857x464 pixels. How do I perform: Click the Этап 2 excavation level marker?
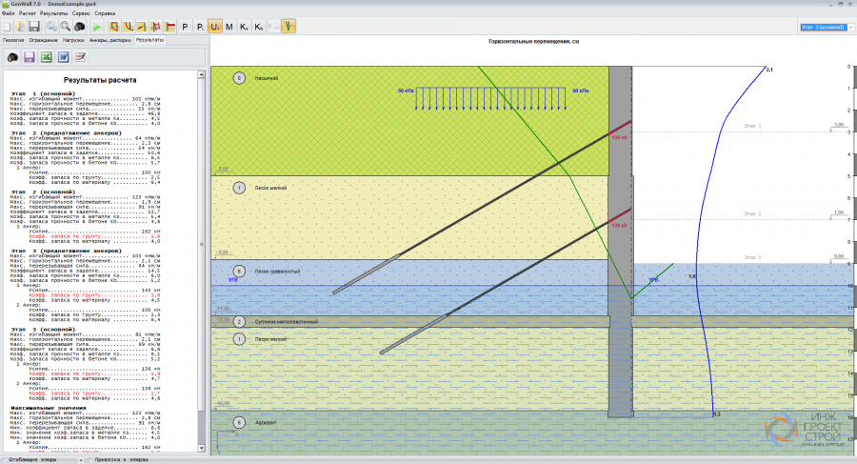point(752,213)
